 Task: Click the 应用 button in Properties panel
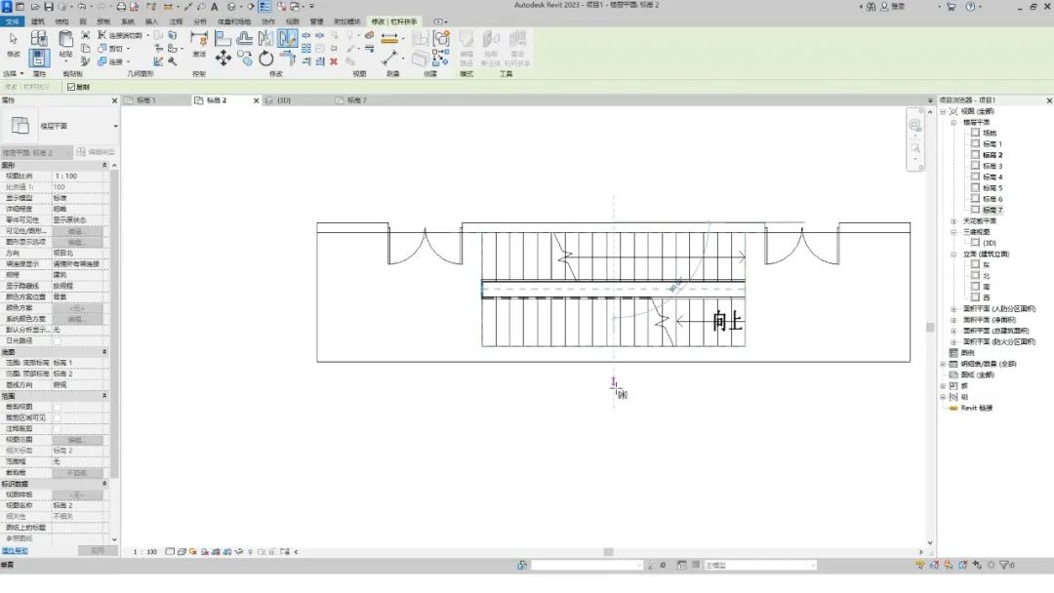coord(98,551)
